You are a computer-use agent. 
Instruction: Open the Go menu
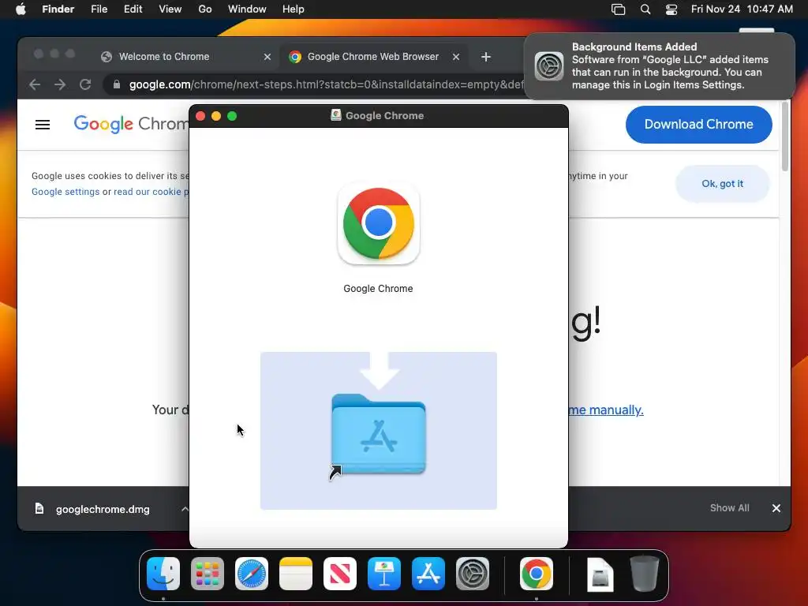click(x=205, y=9)
